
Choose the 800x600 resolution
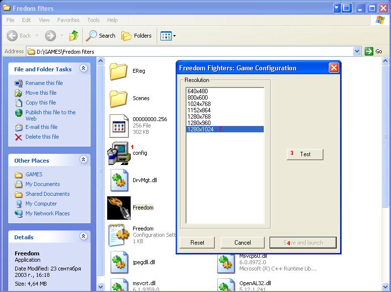pos(225,98)
